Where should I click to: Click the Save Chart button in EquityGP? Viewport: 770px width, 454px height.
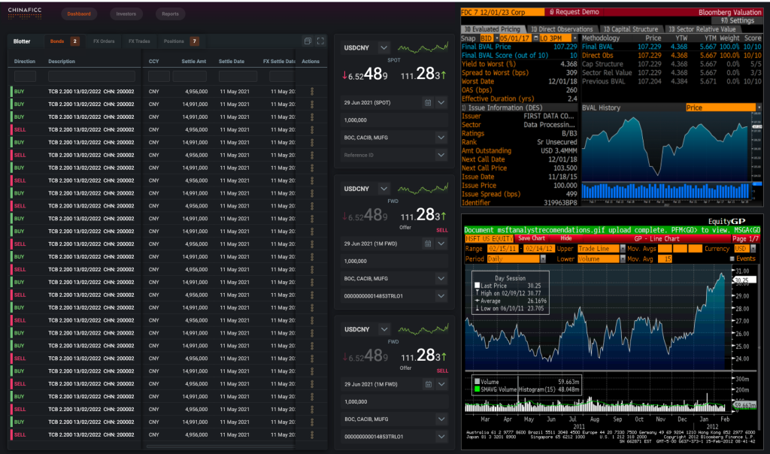coord(532,238)
